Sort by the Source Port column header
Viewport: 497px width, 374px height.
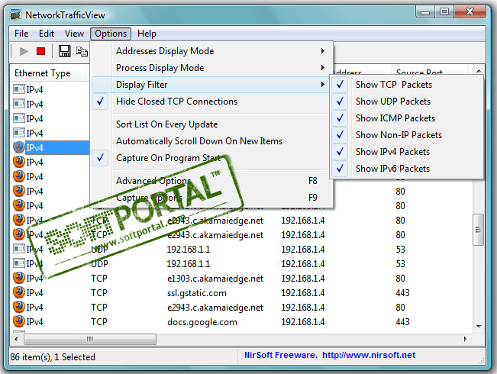point(430,71)
